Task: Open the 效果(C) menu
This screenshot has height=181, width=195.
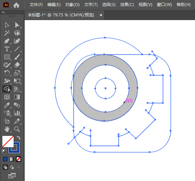Action: 127,5
